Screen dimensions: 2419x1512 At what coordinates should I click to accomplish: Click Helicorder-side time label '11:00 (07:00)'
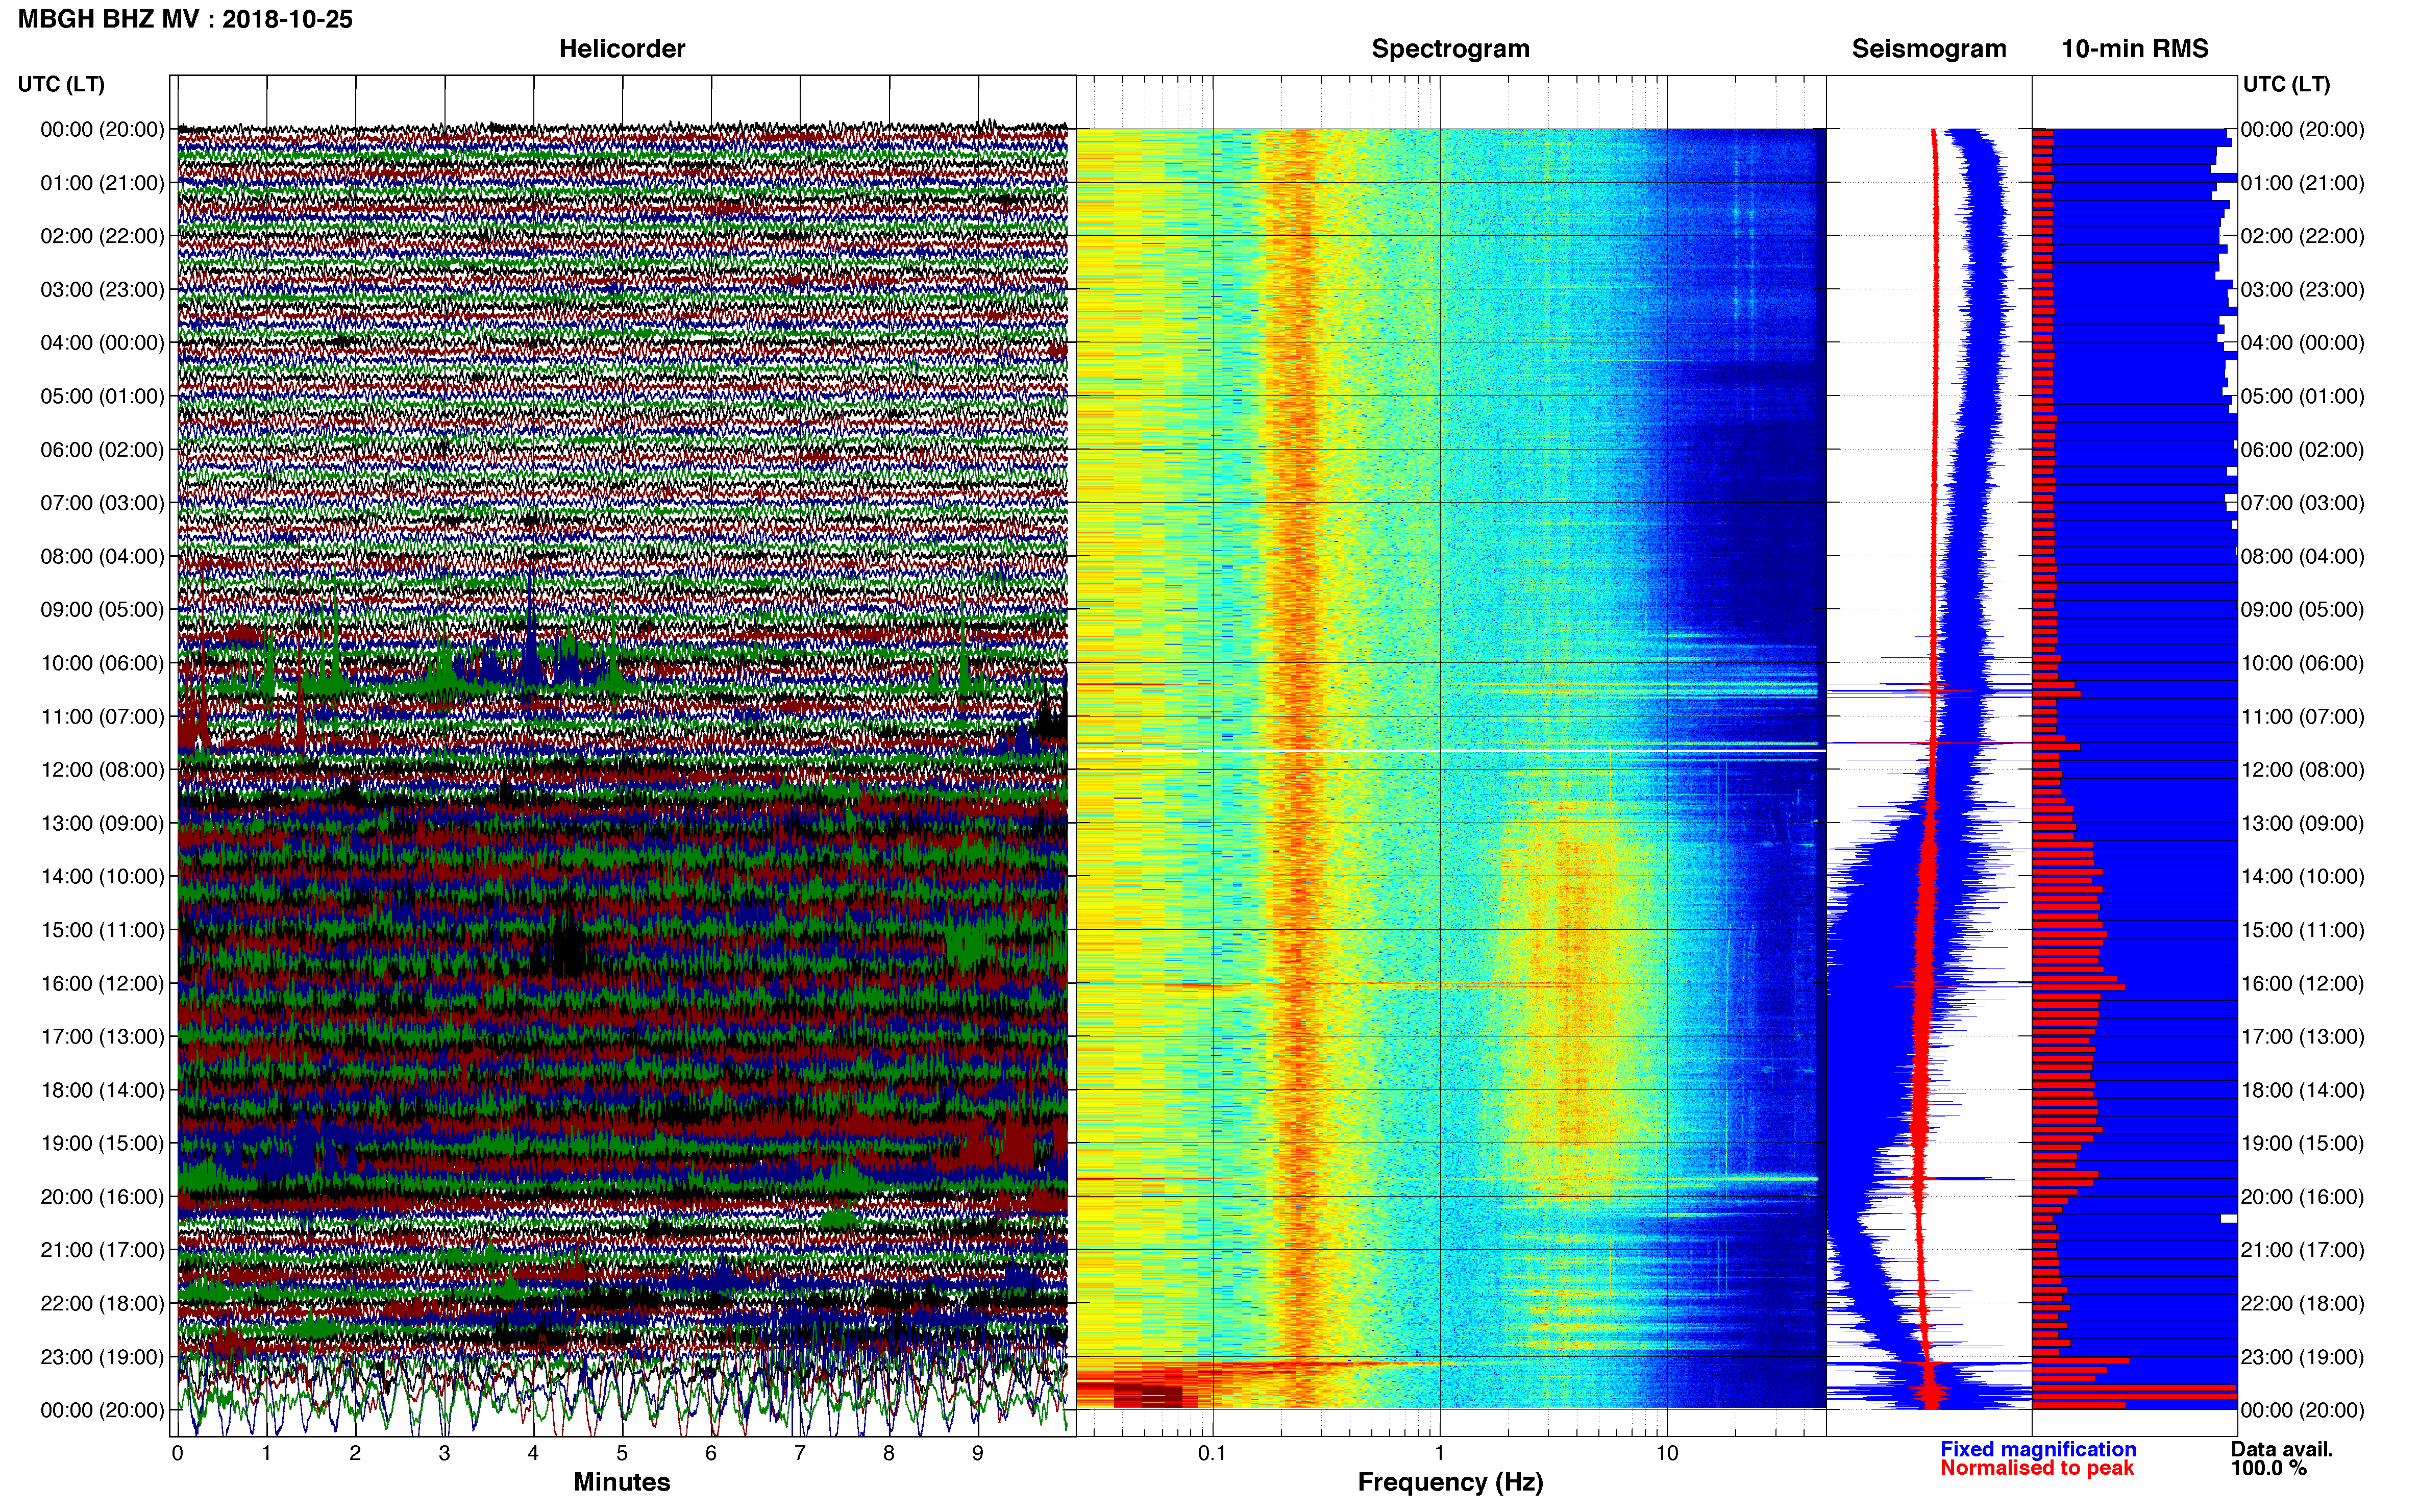pos(102,717)
